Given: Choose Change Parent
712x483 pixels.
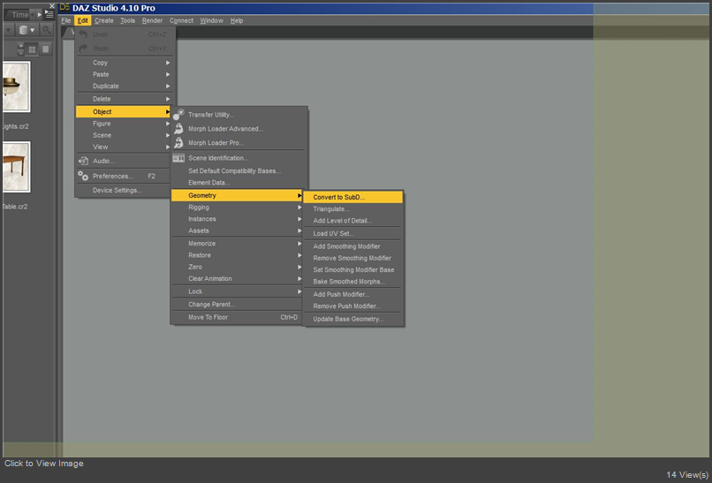Looking at the screenshot, I should (237, 304).
